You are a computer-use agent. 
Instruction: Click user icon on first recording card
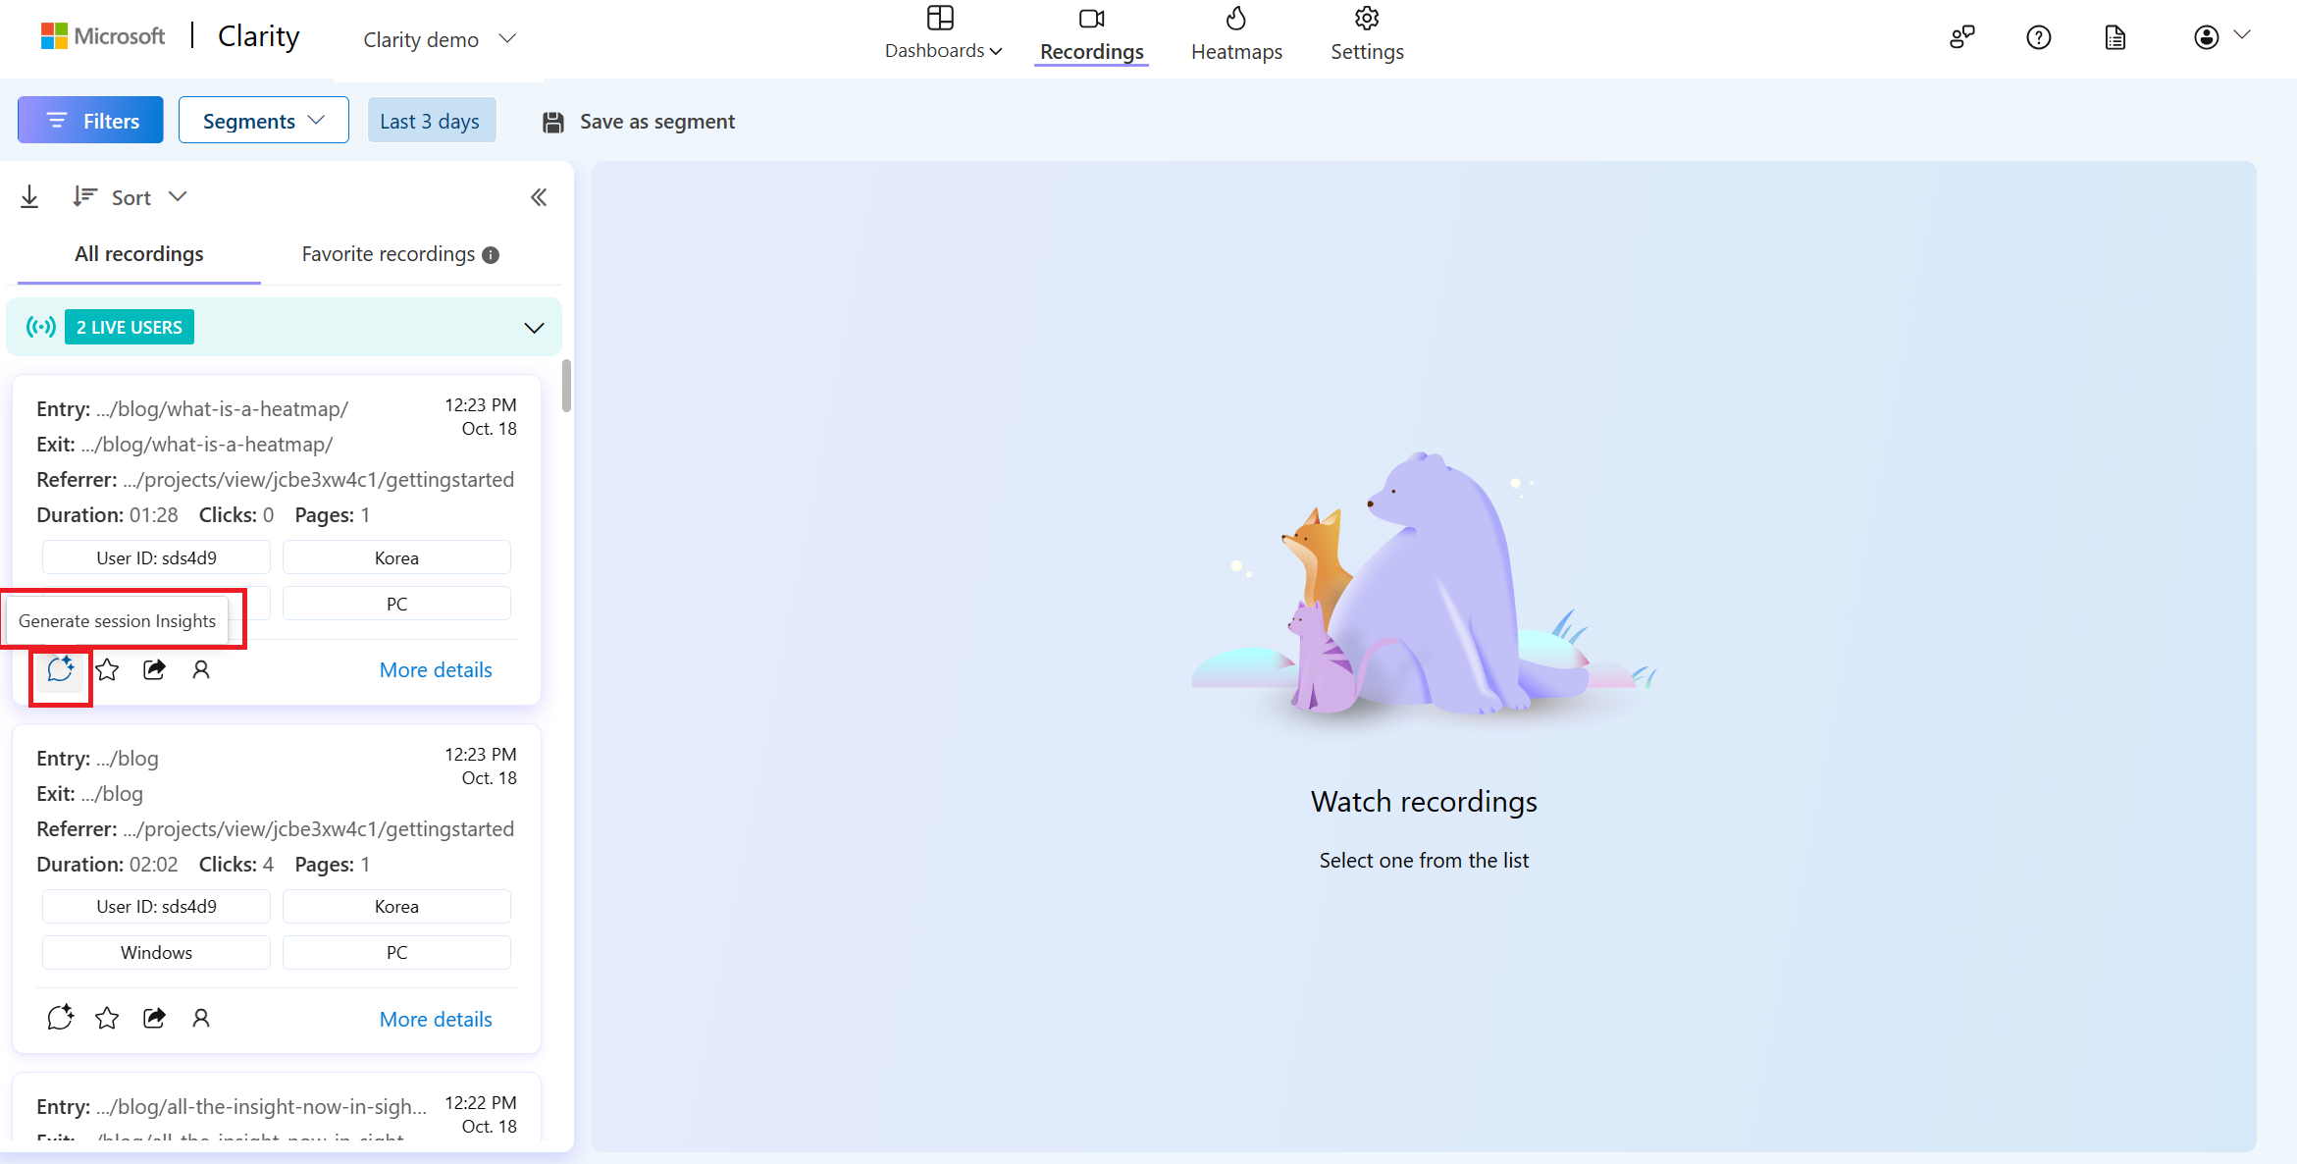[201, 669]
